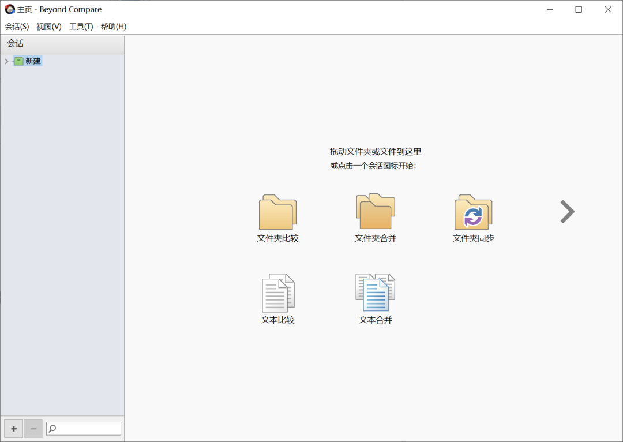Screen dimensions: 623x442
Task: Click the minus button to remove session
Action: click(x=33, y=429)
